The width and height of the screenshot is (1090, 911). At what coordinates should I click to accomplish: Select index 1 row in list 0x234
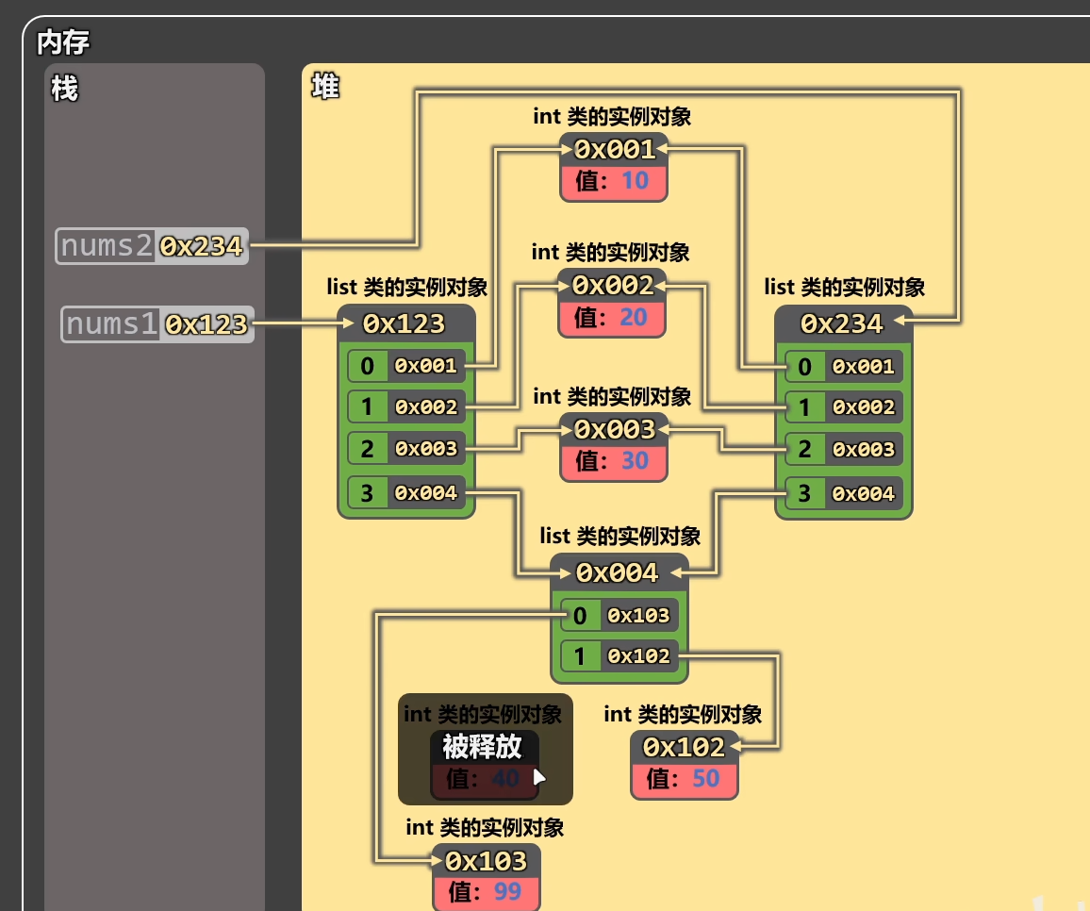[x=844, y=406]
